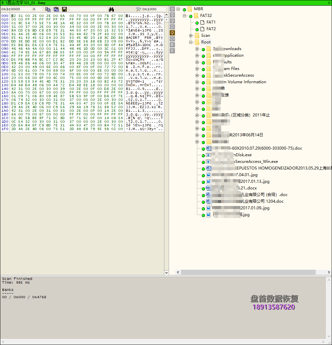332x345 pixels.
Task: Click the scroll-shaped icon in vertical strip
Action: coord(172,27)
